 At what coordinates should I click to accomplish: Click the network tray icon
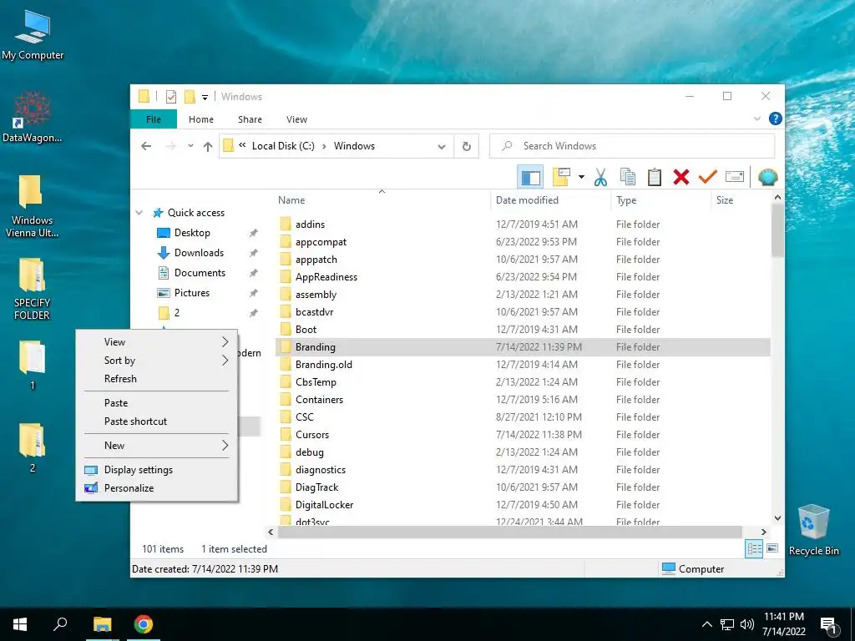point(727,624)
